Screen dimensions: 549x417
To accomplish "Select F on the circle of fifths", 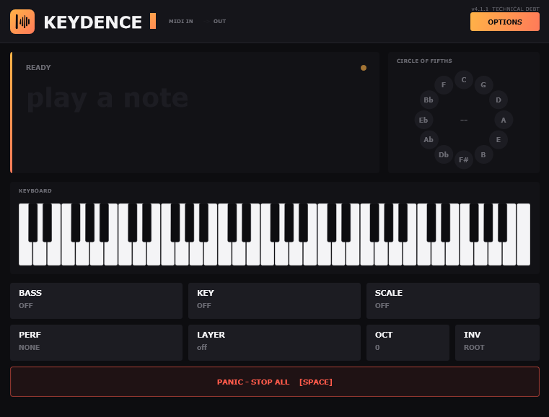I will pyautogui.click(x=444, y=84).
